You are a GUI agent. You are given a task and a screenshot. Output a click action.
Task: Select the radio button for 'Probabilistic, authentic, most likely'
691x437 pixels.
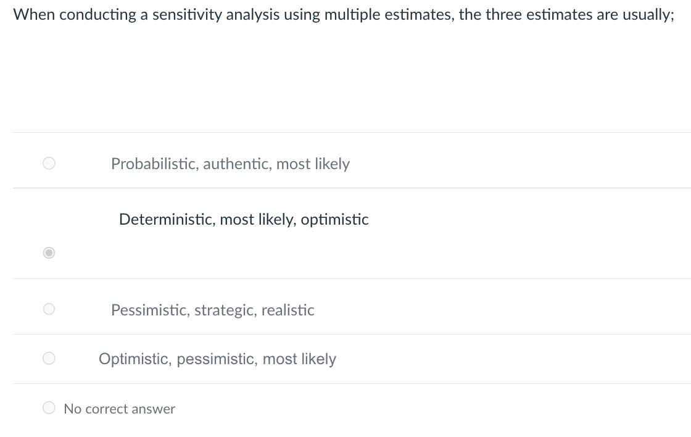point(49,163)
